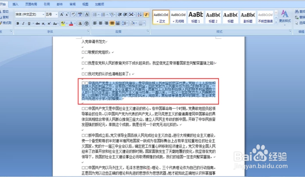Apply superscript formatting

(49, 24)
